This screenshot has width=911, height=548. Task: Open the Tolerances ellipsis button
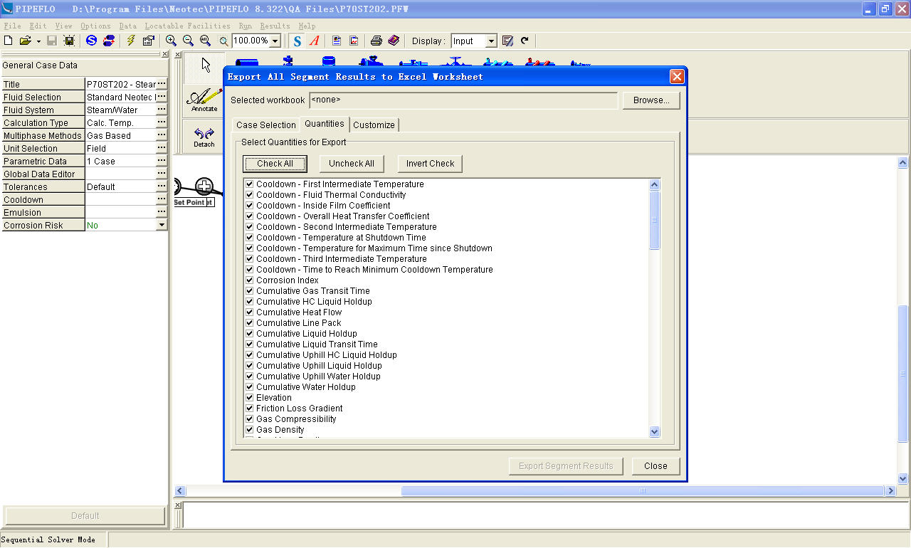pos(162,186)
